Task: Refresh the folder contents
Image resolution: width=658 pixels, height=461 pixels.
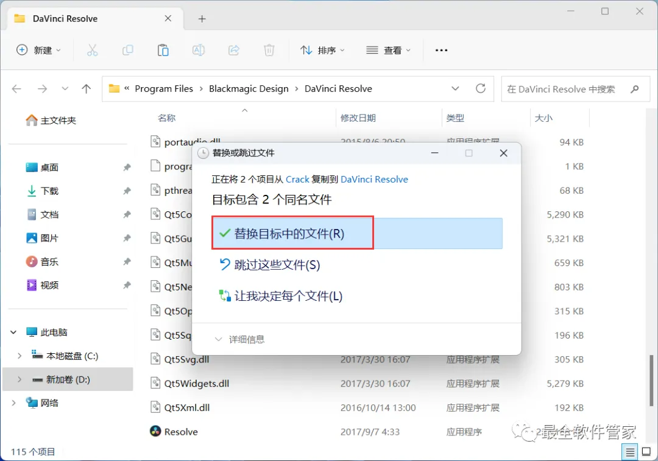Action: [x=481, y=88]
